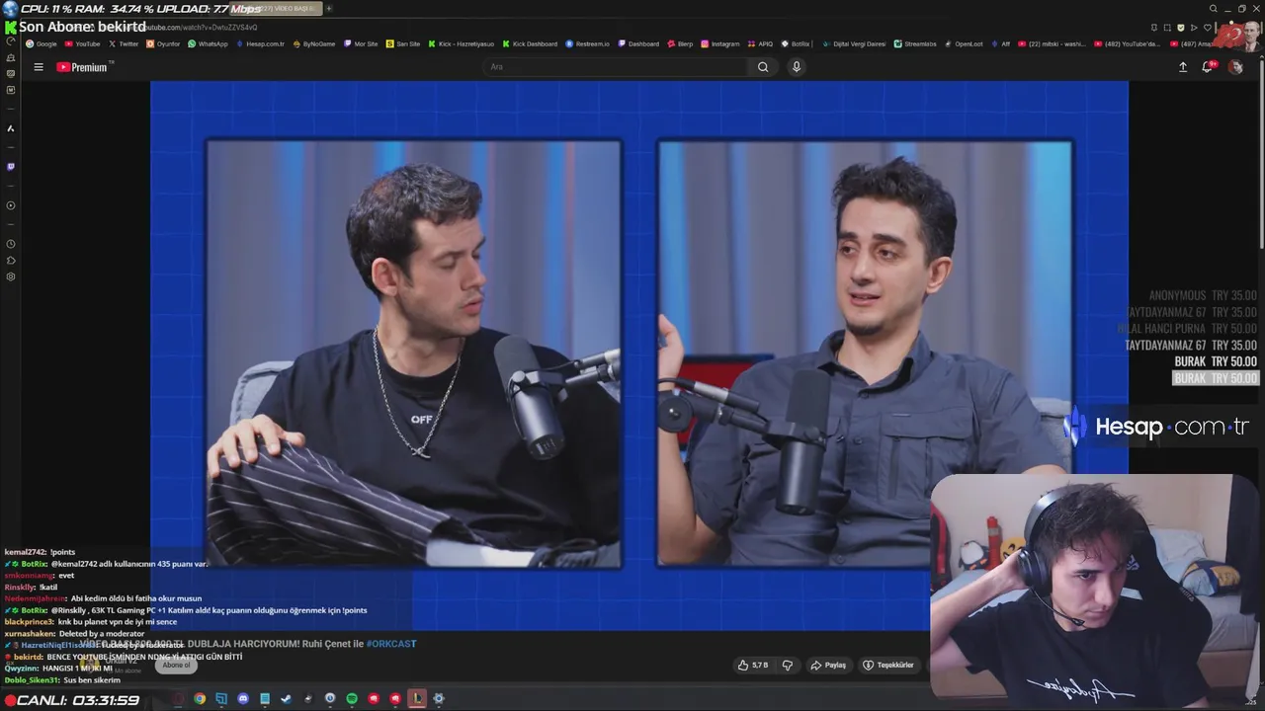Click the browser heart bookmark icon
Image resolution: width=1265 pixels, height=711 pixels.
[1208, 28]
